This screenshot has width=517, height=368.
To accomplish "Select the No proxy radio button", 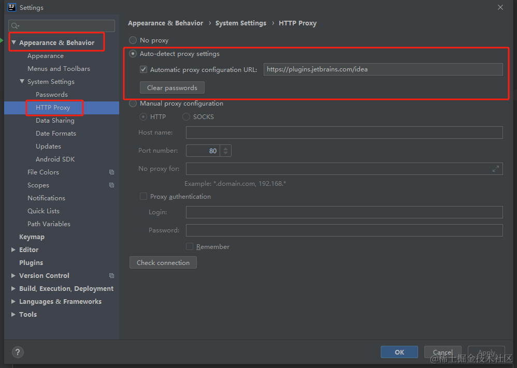I will (x=133, y=40).
